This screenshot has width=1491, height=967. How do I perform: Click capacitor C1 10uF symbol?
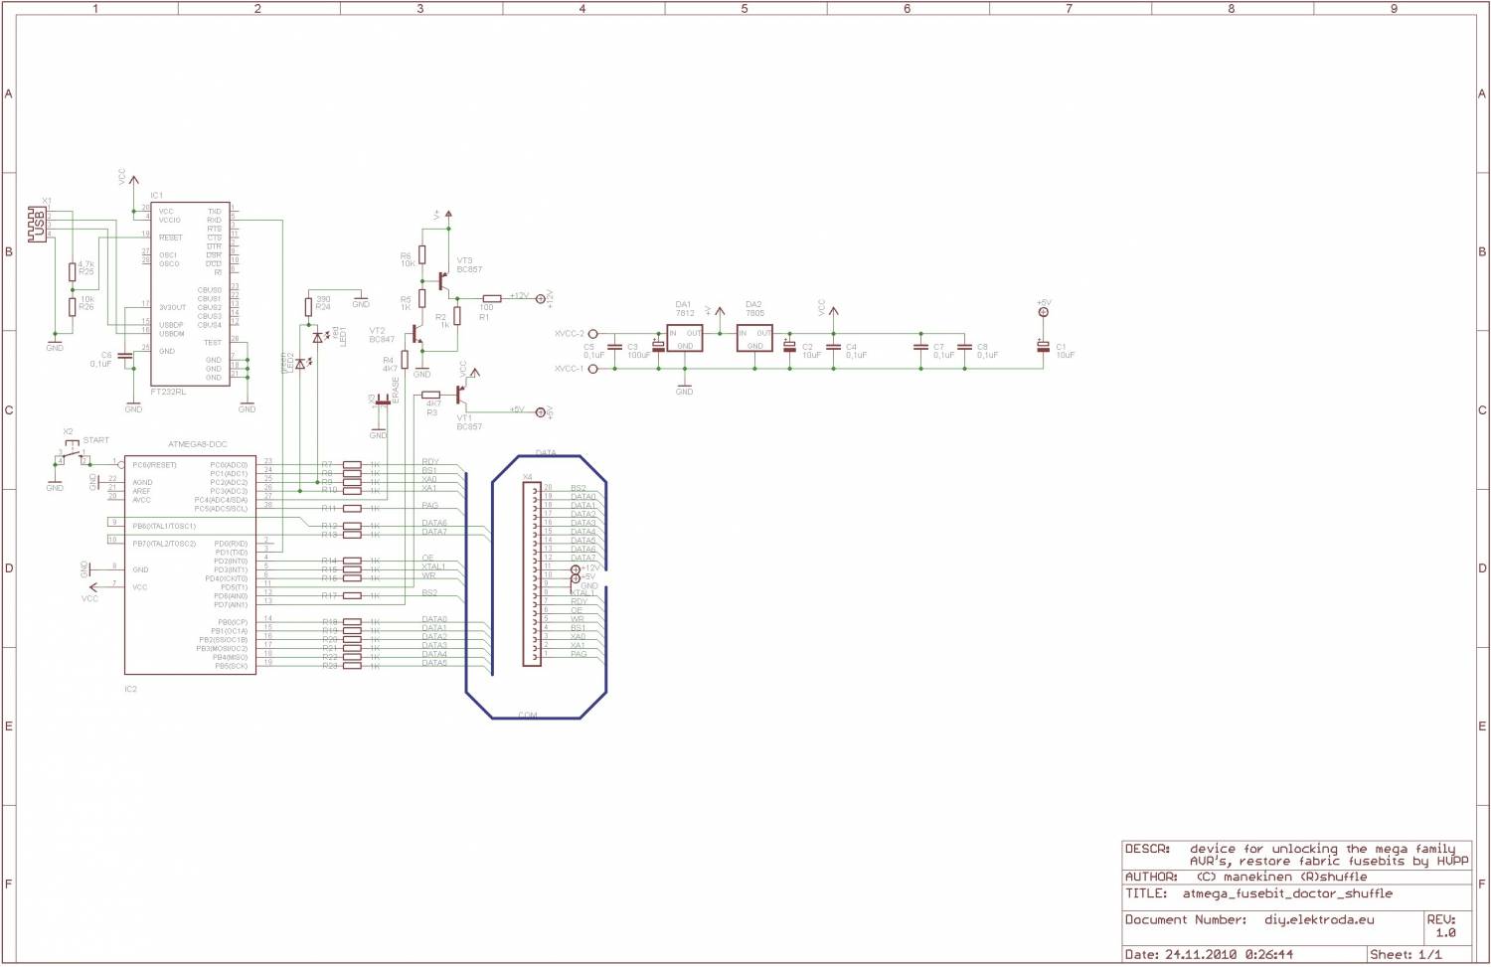pos(1043,347)
